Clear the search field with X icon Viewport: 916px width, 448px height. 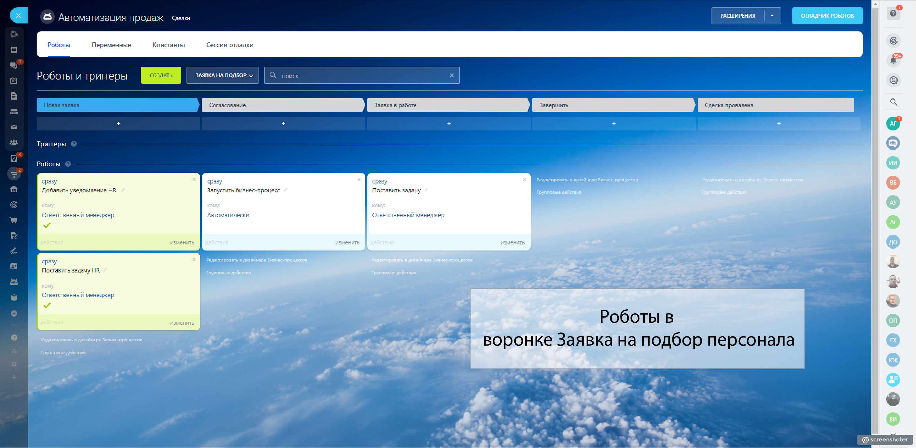click(x=451, y=75)
